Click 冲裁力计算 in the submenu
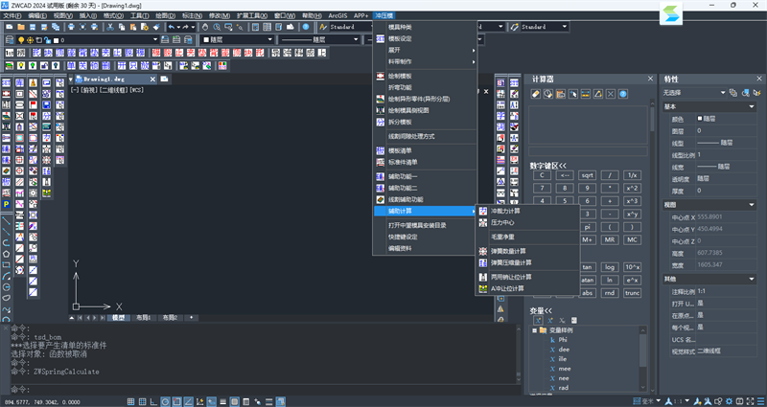The height and width of the screenshot is (407, 767). [506, 211]
